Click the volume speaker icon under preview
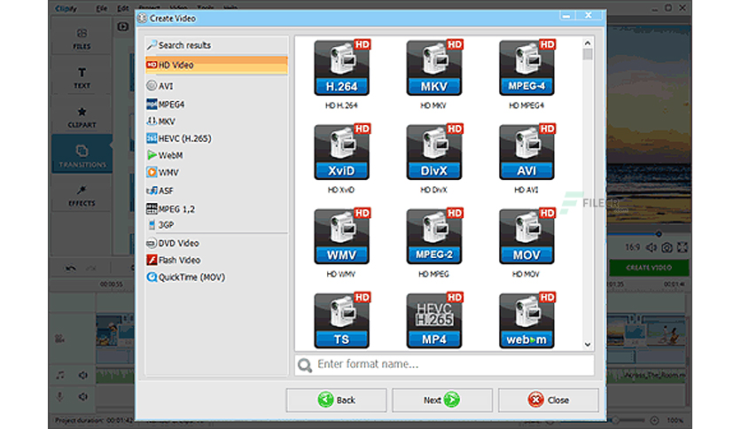Viewport: 741px width, 429px height. 651,247
